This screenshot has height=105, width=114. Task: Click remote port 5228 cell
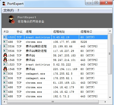click(x=84, y=42)
